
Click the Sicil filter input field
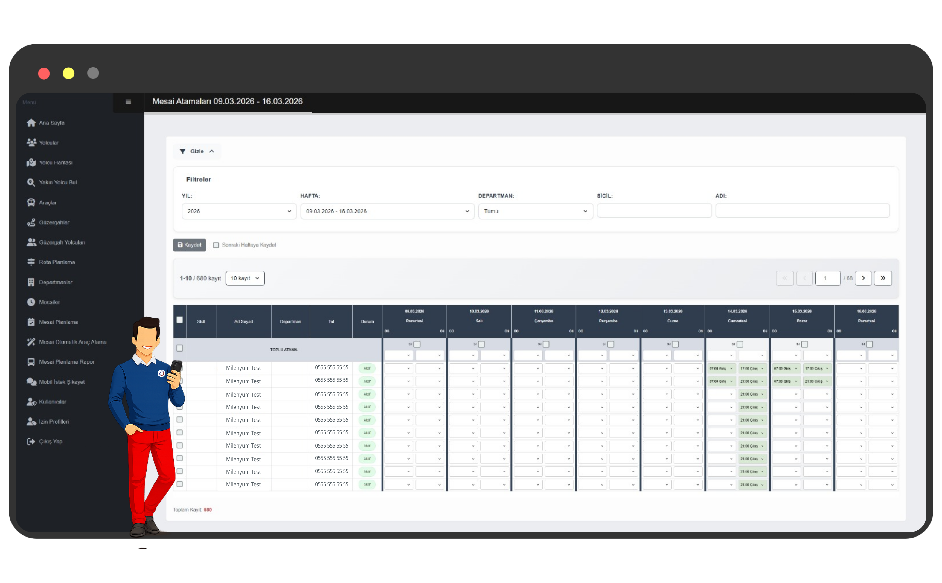tap(654, 211)
